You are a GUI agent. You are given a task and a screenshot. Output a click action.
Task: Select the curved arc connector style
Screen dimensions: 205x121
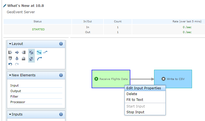[x=39, y=58]
